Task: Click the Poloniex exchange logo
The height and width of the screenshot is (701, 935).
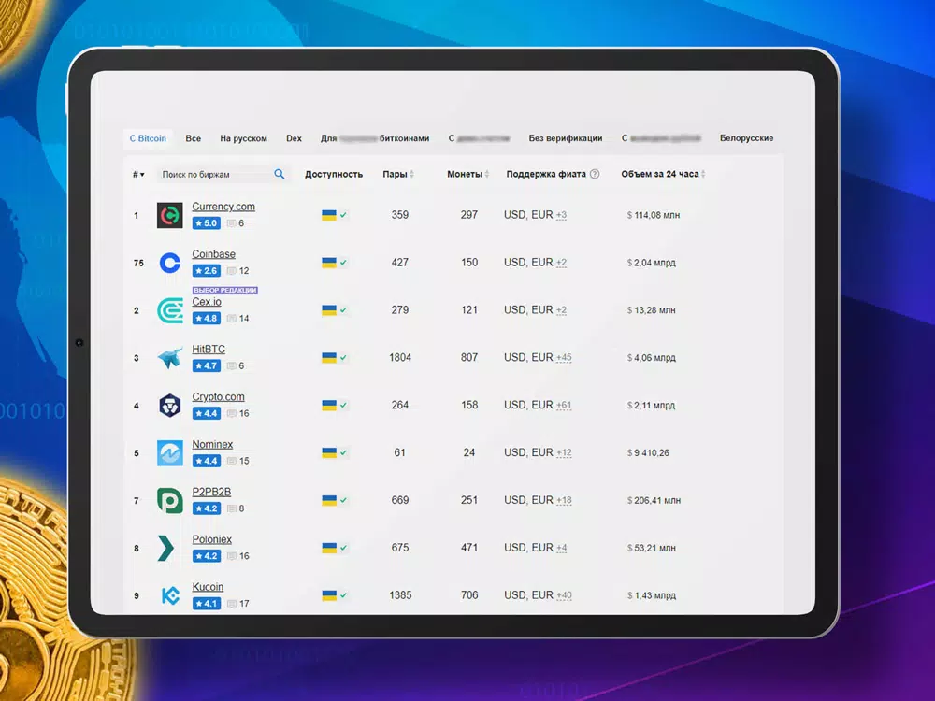Action: click(x=166, y=549)
